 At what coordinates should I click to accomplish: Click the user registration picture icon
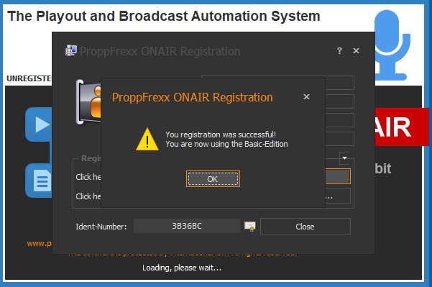tap(88, 102)
